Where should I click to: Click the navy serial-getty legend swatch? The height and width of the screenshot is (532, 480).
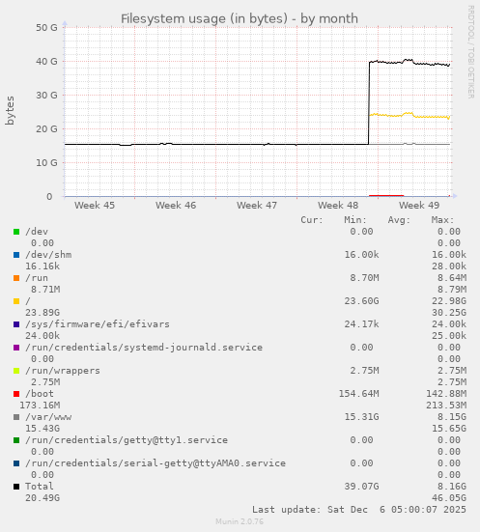tap(16, 463)
